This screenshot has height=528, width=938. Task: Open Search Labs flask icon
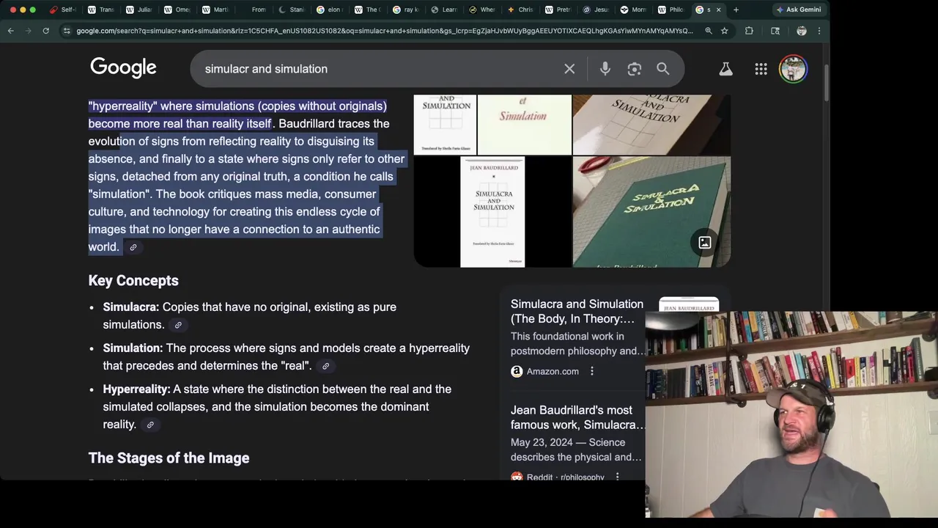[x=725, y=69]
